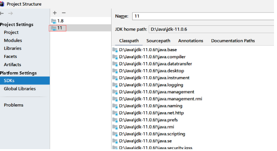Image resolution: width=277 pixels, height=151 pixels.
Task: Select the java.scripting classpath row
Action: click(x=193, y=134)
